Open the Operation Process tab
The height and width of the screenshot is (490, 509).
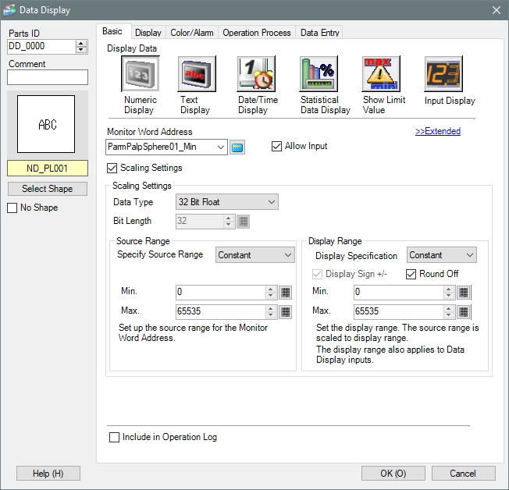256,33
